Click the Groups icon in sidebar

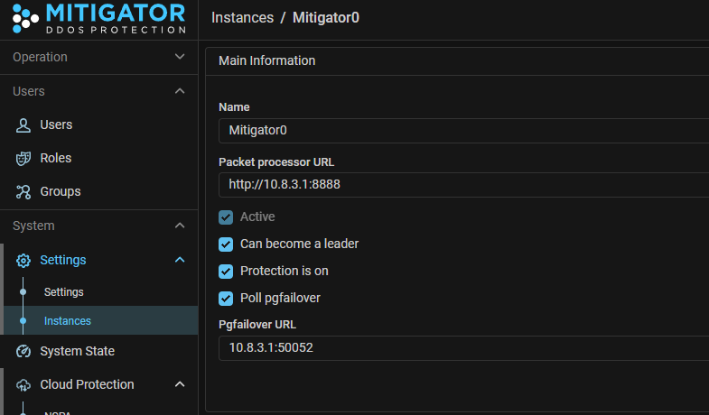pos(24,191)
